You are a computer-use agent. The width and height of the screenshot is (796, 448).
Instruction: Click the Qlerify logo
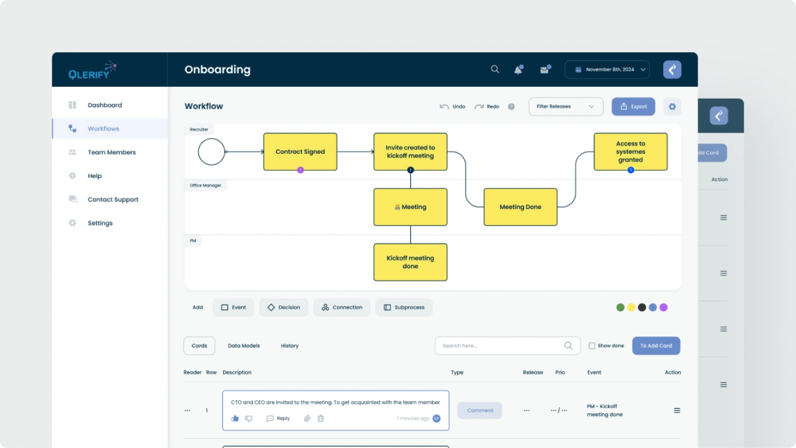(x=93, y=70)
